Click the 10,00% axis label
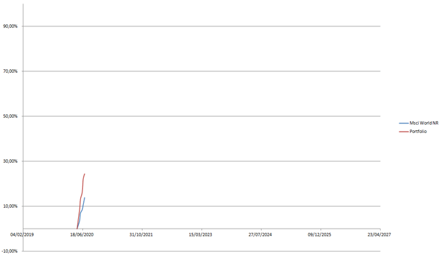The image size is (443, 255). tap(10, 206)
